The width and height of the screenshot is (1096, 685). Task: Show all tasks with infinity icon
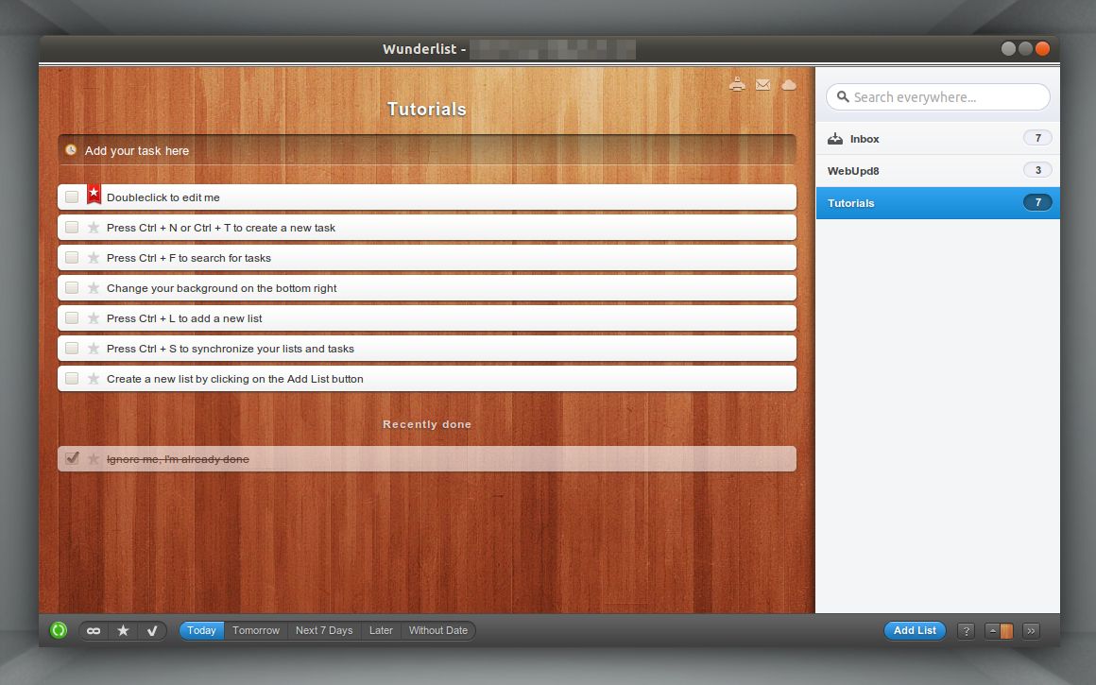(93, 630)
